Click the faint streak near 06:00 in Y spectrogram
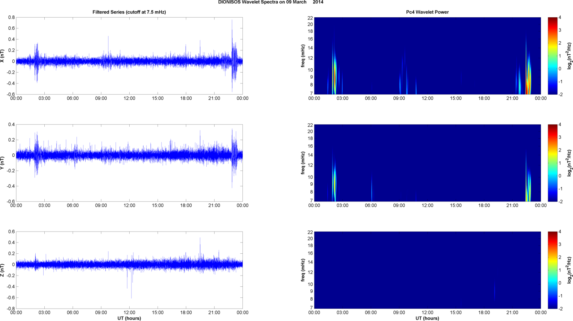573x321 pixels. click(372, 188)
